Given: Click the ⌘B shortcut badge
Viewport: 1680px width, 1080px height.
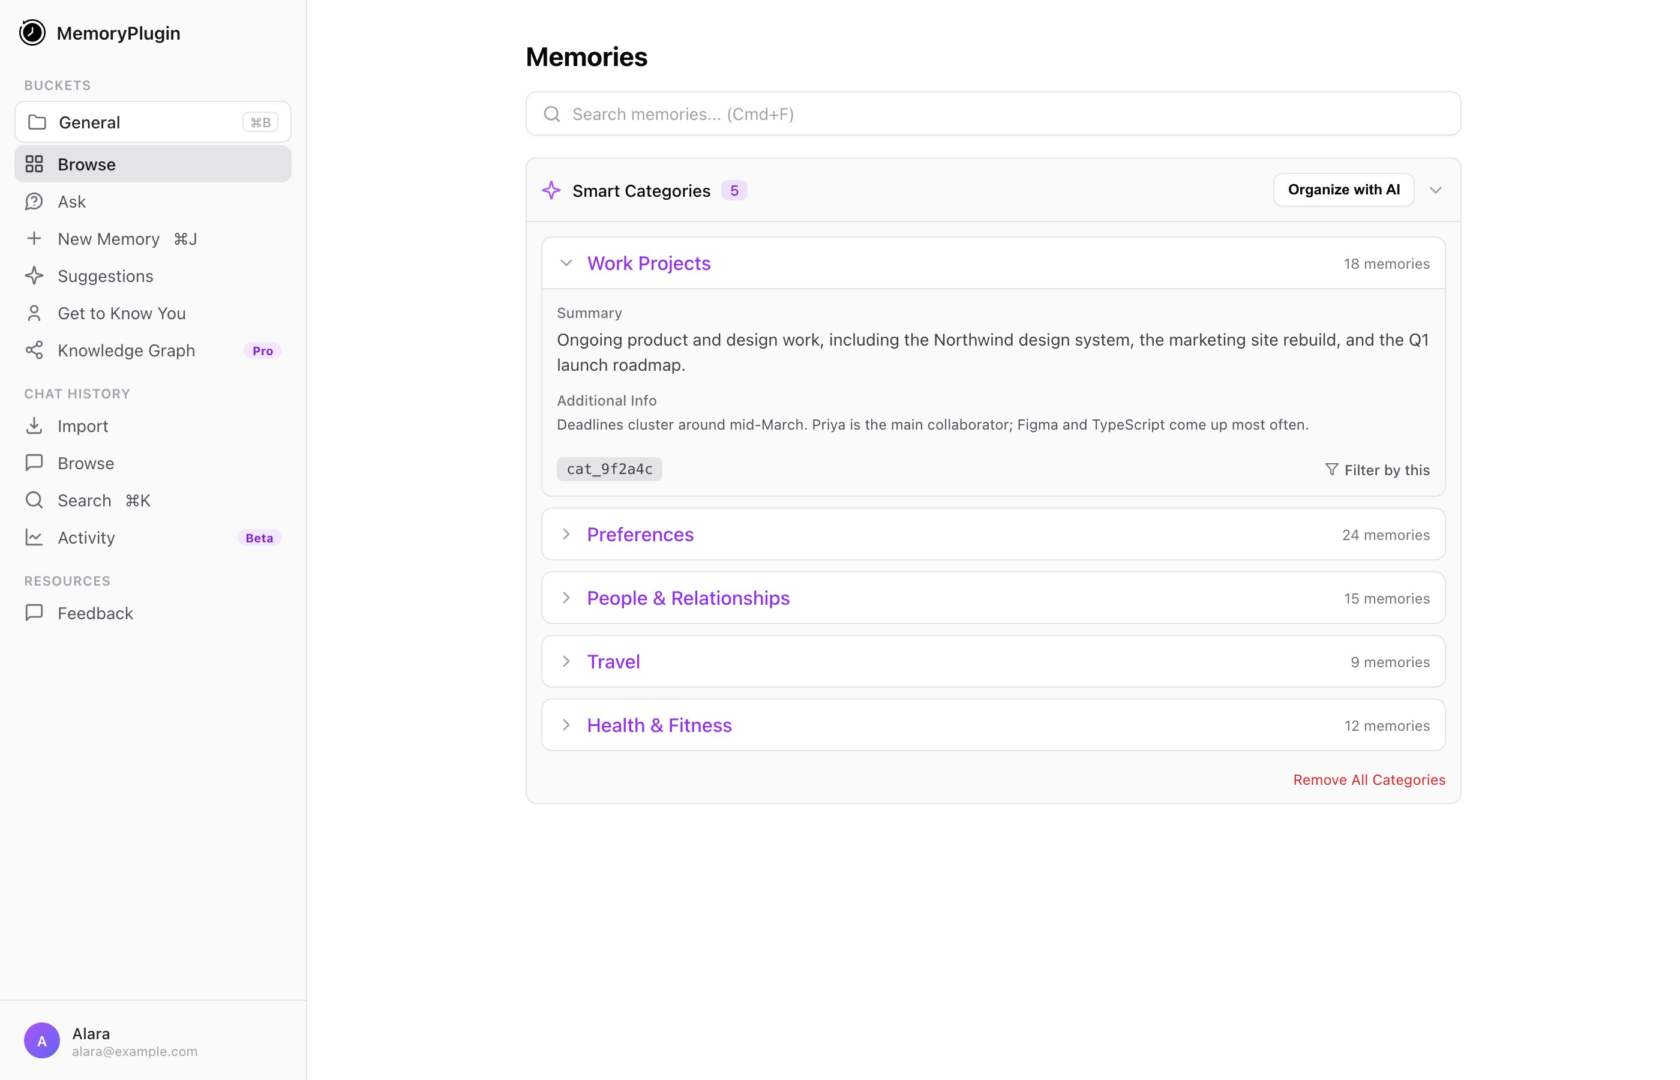Looking at the screenshot, I should 260,122.
